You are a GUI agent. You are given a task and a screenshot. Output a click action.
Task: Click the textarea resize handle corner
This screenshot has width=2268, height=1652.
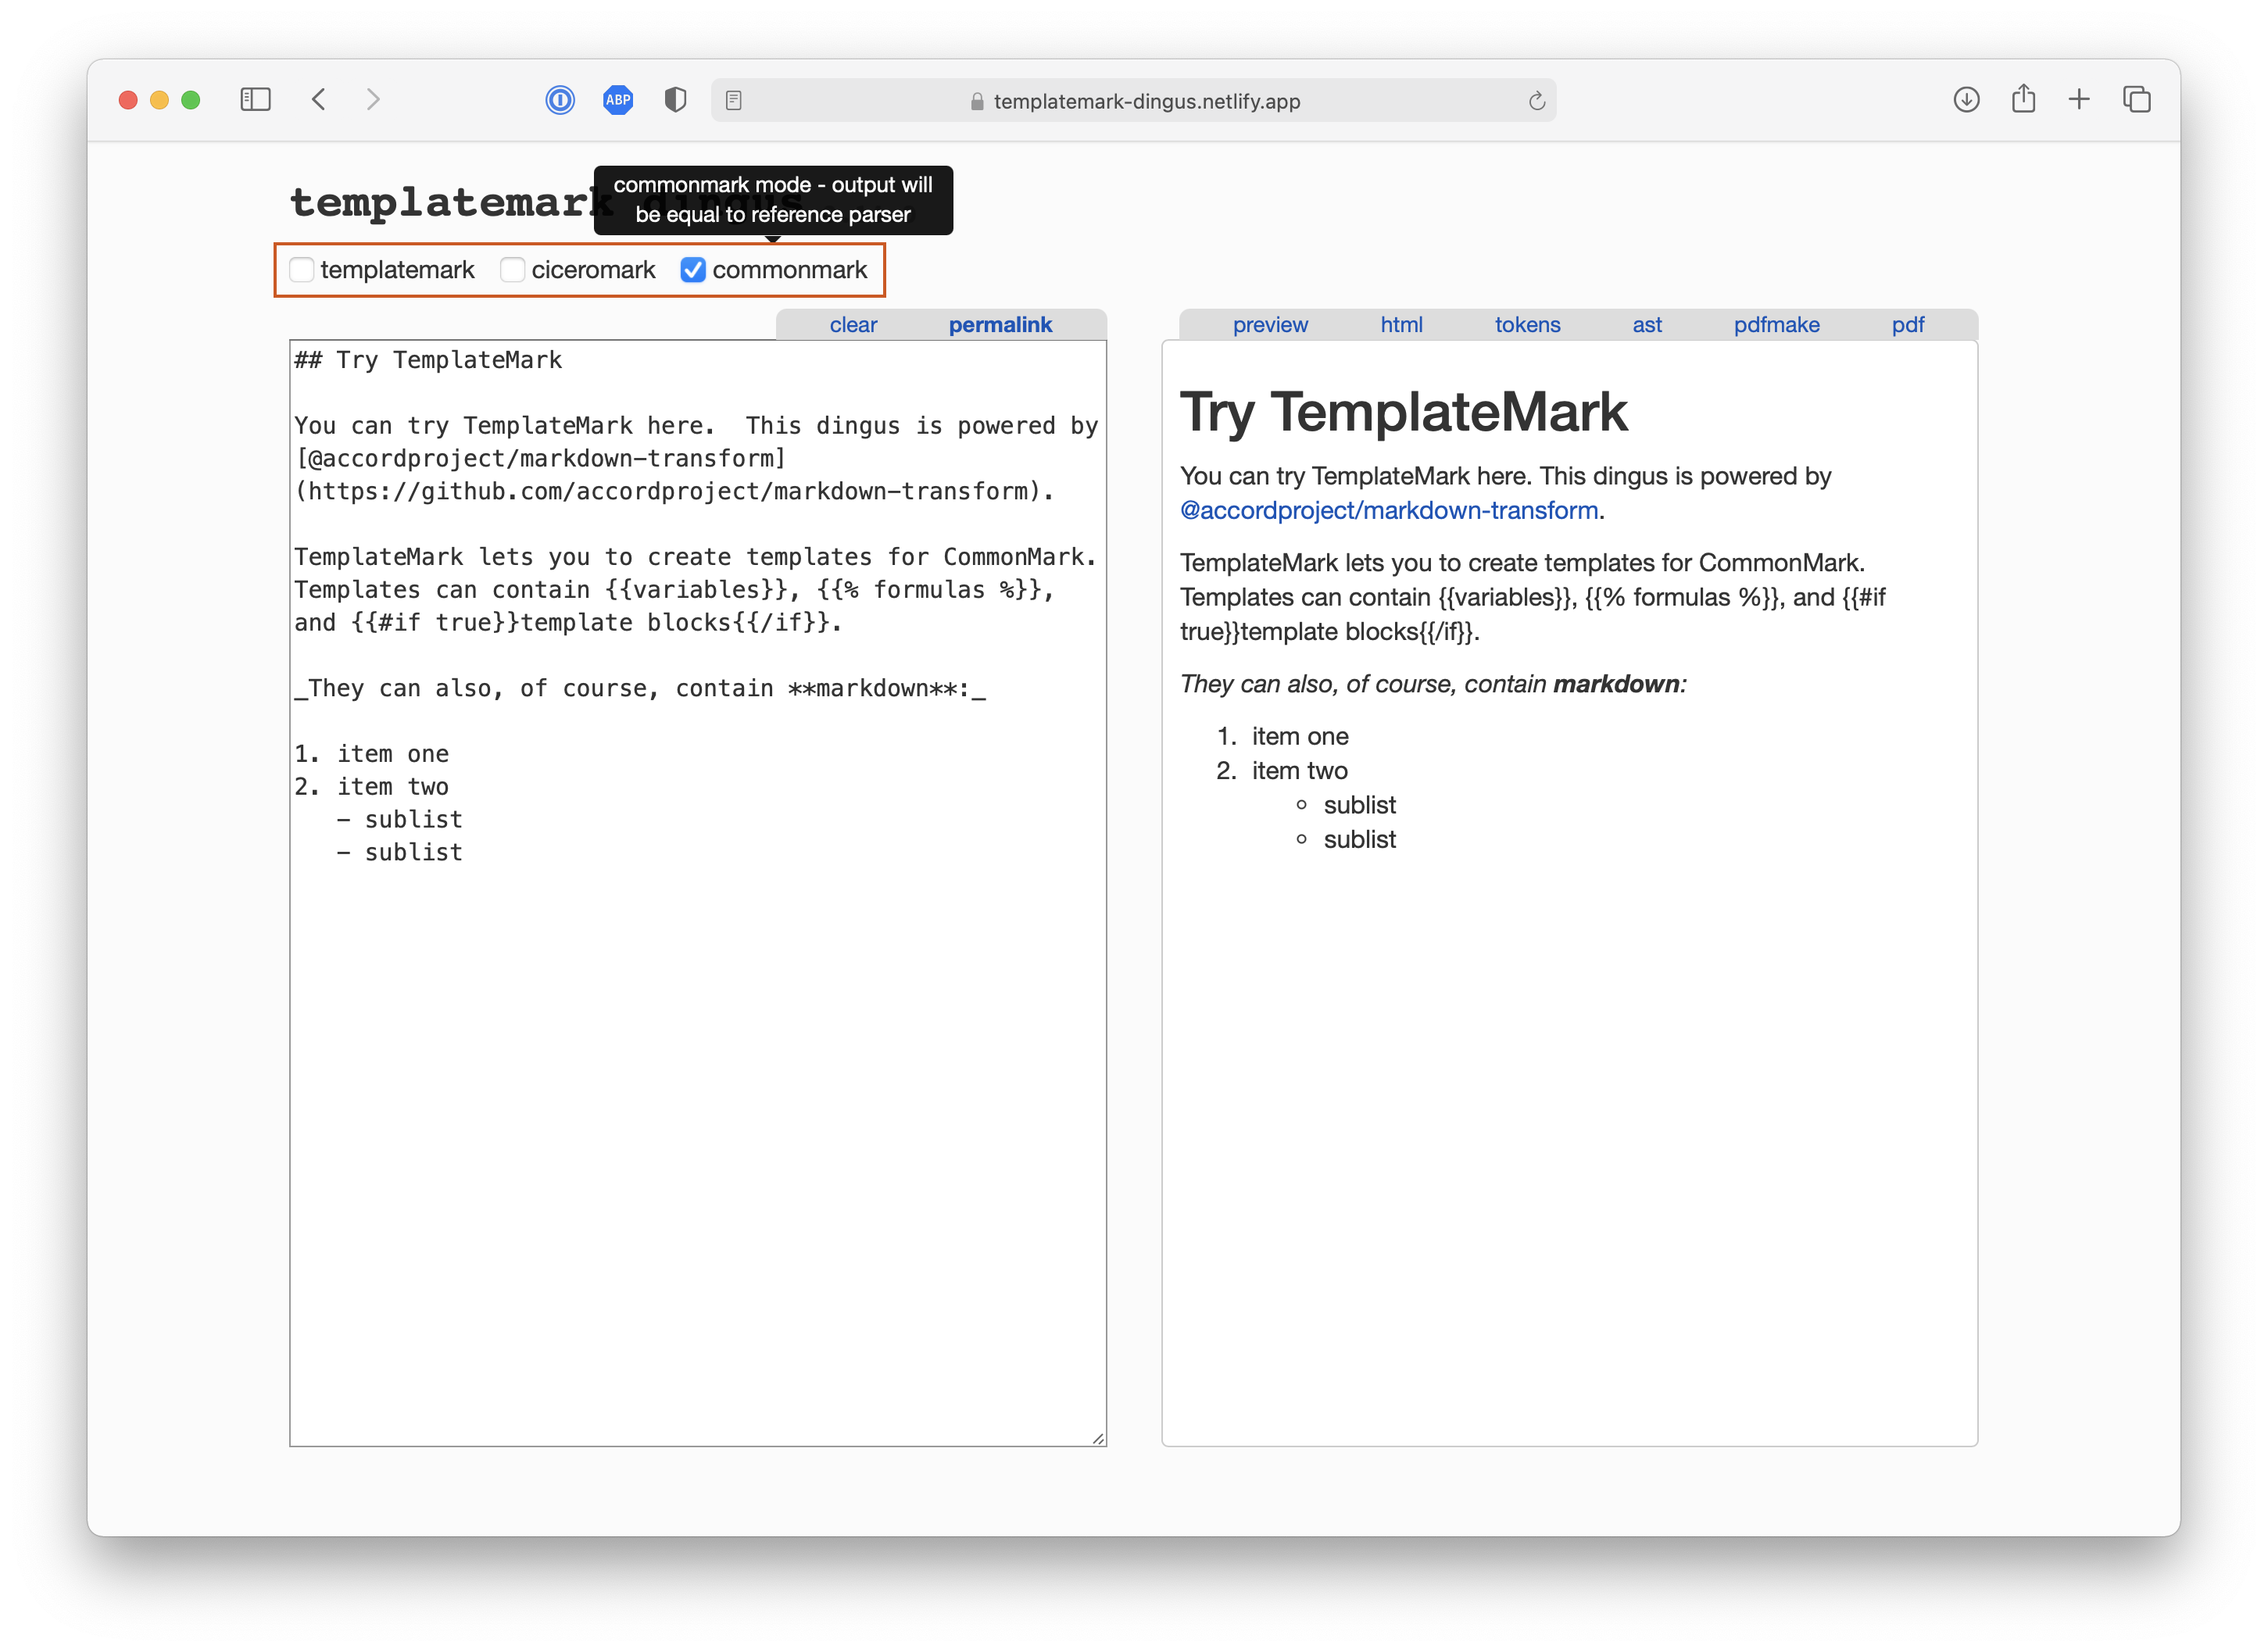tap(1098, 1438)
